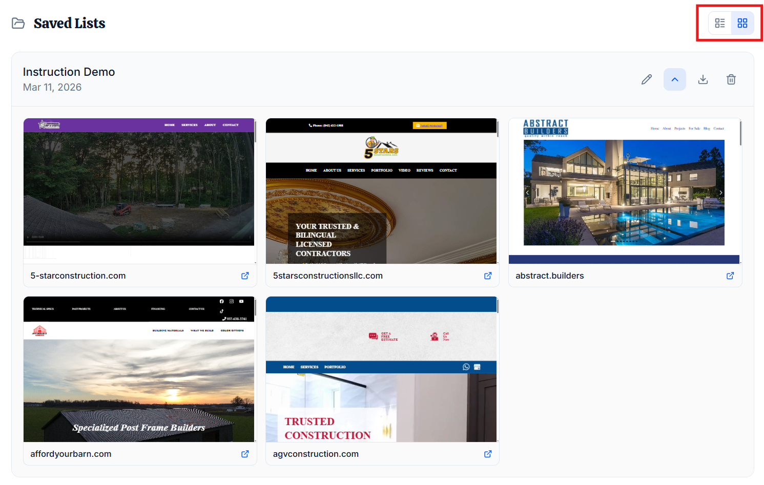The image size is (764, 485).
Task: Open affordyourbarn.com via its external link icon
Action: pos(245,454)
